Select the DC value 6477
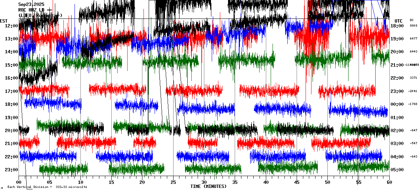Image resolution: width=419 pixels, height=192 pixels. tap(413, 38)
